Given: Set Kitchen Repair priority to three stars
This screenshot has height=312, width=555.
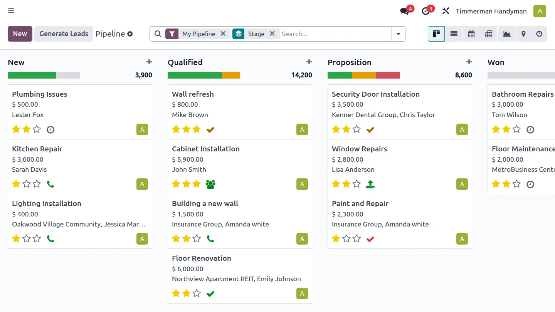Looking at the screenshot, I should [x=37, y=184].
